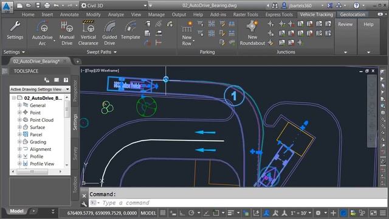Click in the Type a command input field

coord(238,203)
